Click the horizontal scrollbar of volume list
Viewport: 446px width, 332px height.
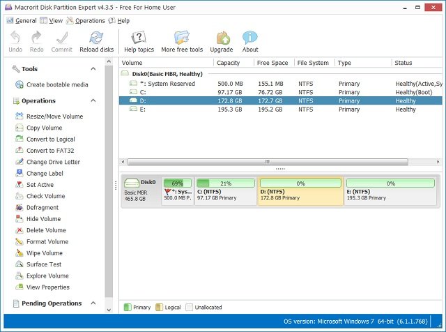click(x=268, y=162)
